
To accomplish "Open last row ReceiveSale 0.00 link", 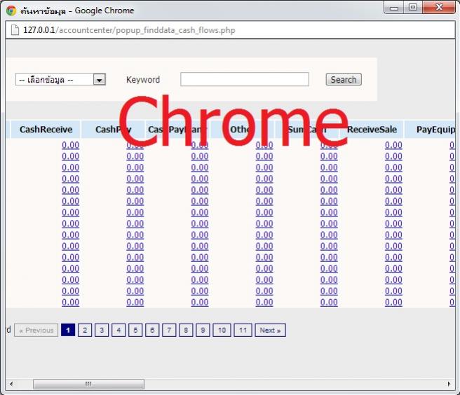I will [x=393, y=302].
